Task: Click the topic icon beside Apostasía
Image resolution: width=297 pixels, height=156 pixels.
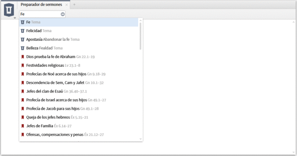Action: 23,40
